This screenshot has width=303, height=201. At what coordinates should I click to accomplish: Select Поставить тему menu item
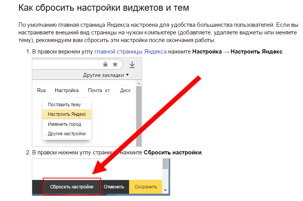tap(64, 104)
